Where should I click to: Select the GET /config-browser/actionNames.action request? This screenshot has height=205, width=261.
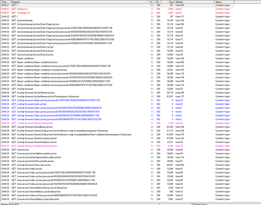(117, 93)
